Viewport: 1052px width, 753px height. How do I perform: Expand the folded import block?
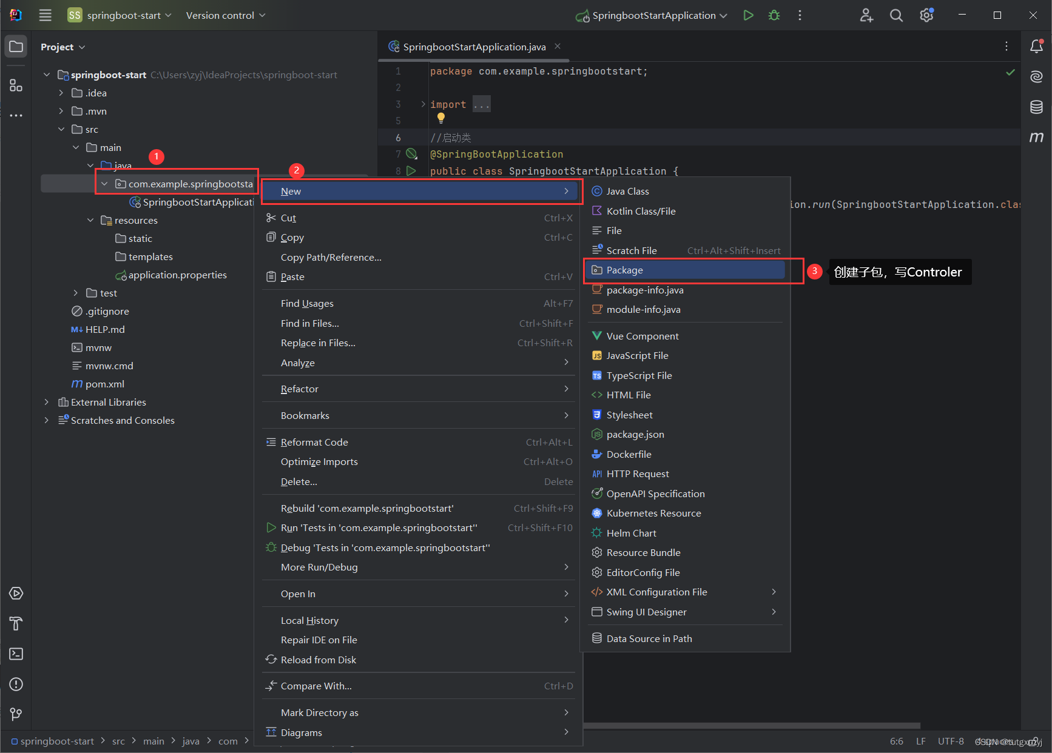[x=423, y=104]
